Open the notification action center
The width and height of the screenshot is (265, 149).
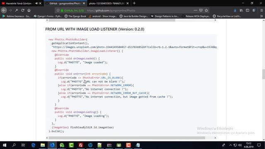(259, 145)
